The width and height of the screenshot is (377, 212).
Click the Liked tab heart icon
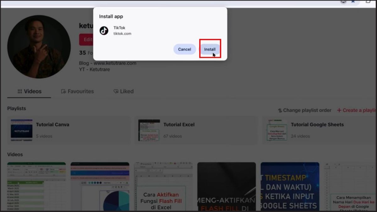point(116,91)
